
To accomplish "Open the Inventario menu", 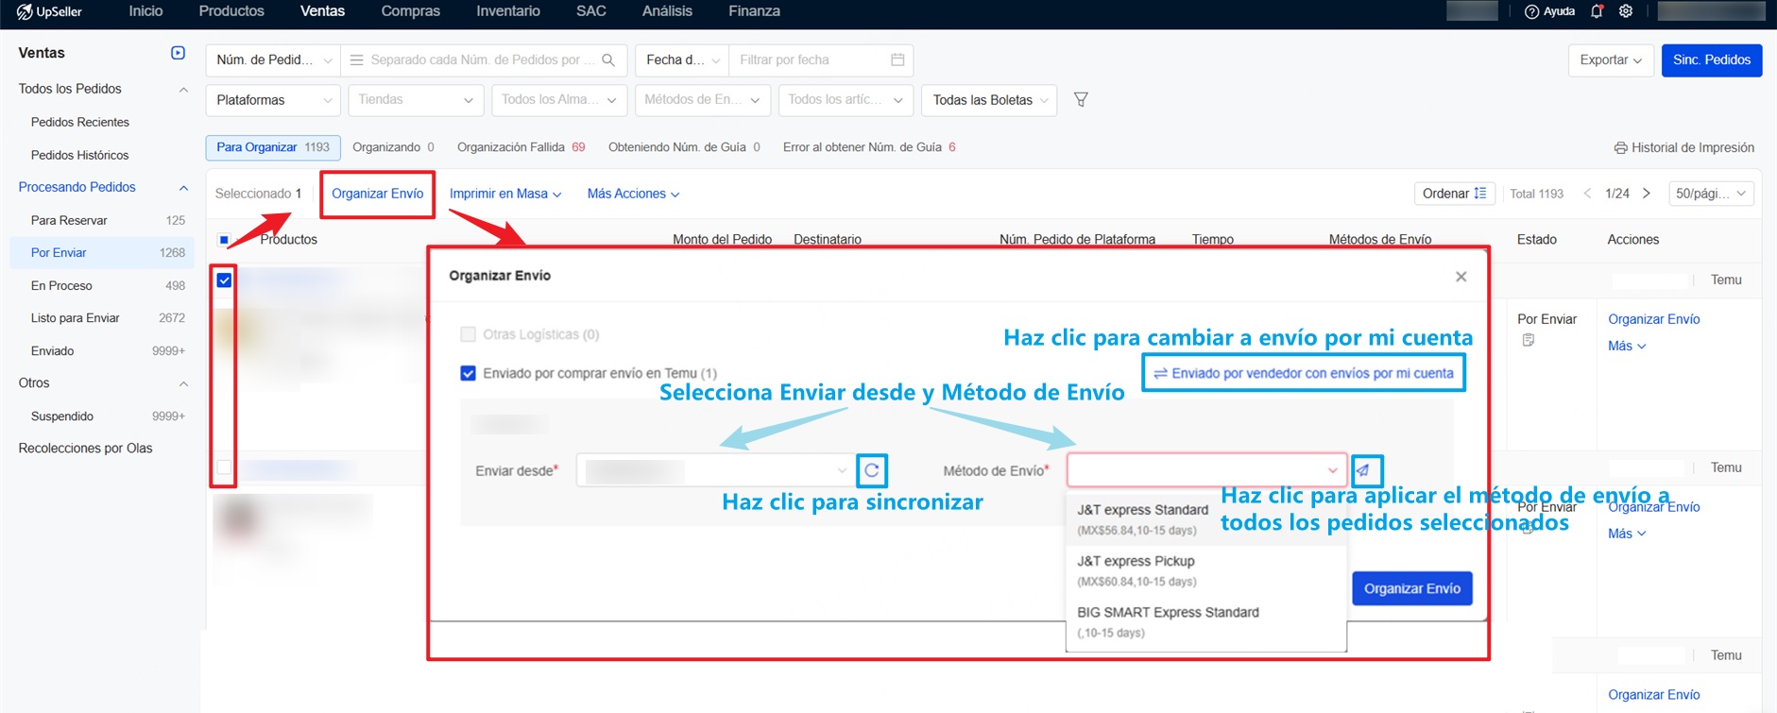I will click(x=507, y=11).
